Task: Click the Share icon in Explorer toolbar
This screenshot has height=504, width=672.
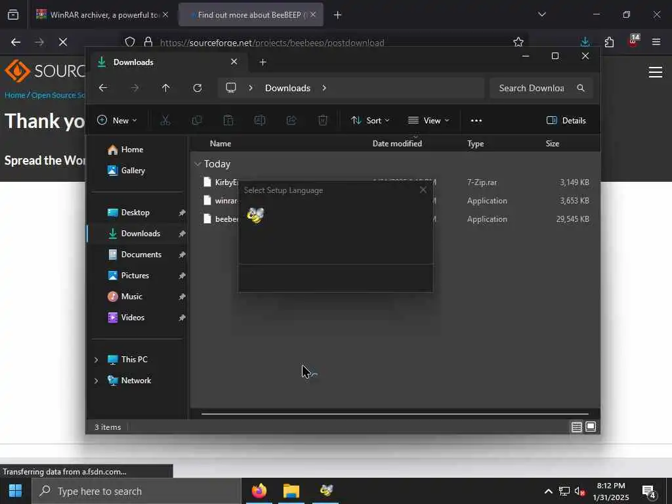Action: (291, 121)
